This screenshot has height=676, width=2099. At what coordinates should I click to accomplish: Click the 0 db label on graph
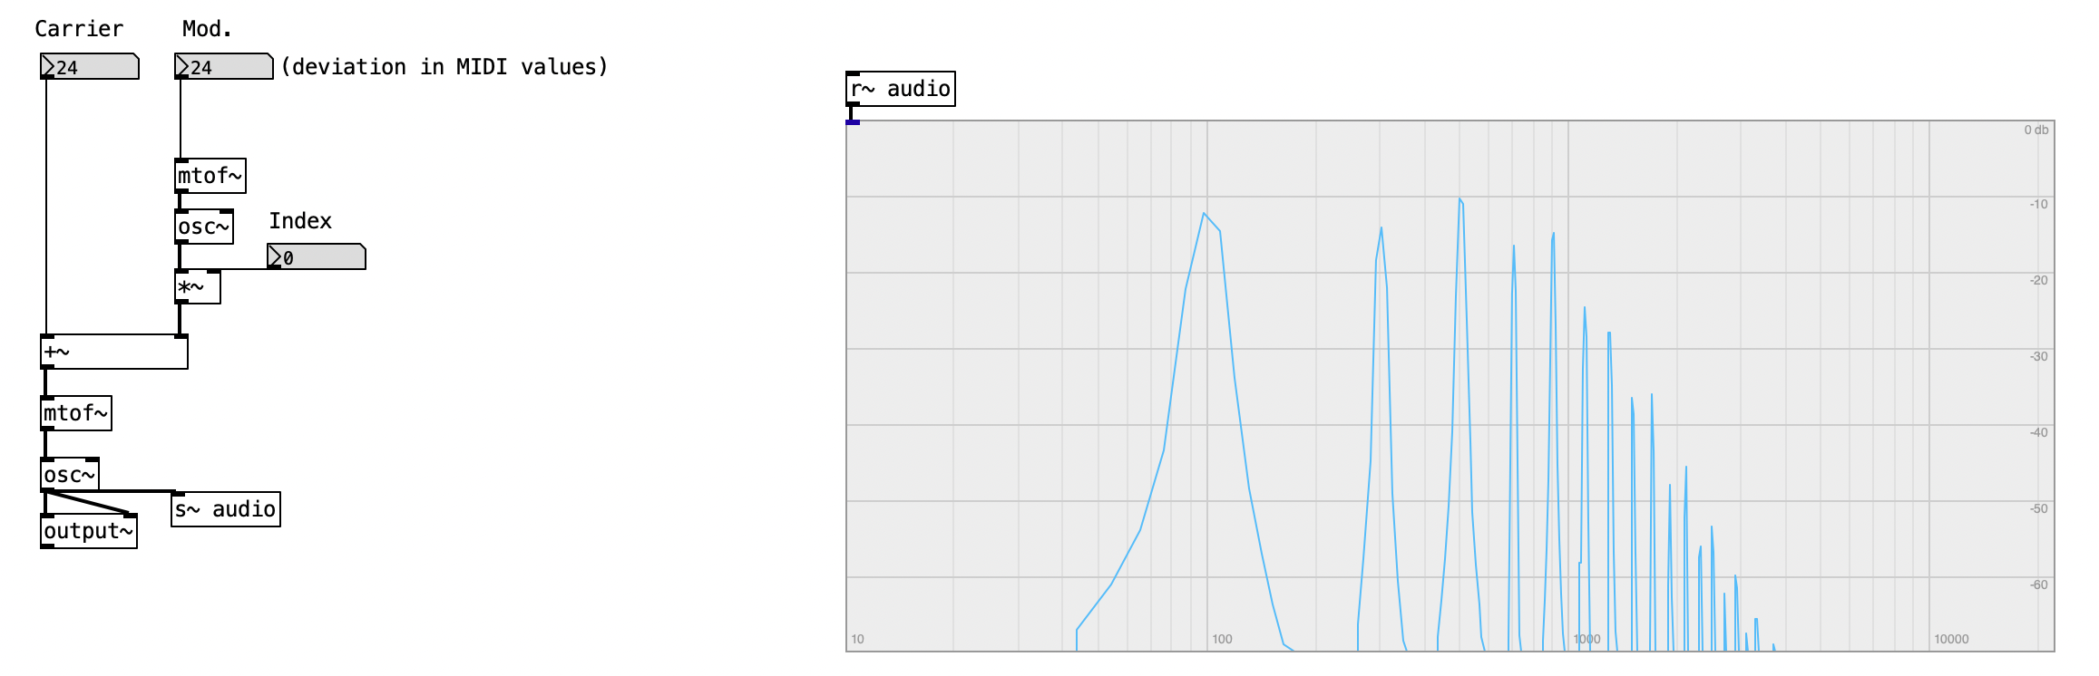2036,130
